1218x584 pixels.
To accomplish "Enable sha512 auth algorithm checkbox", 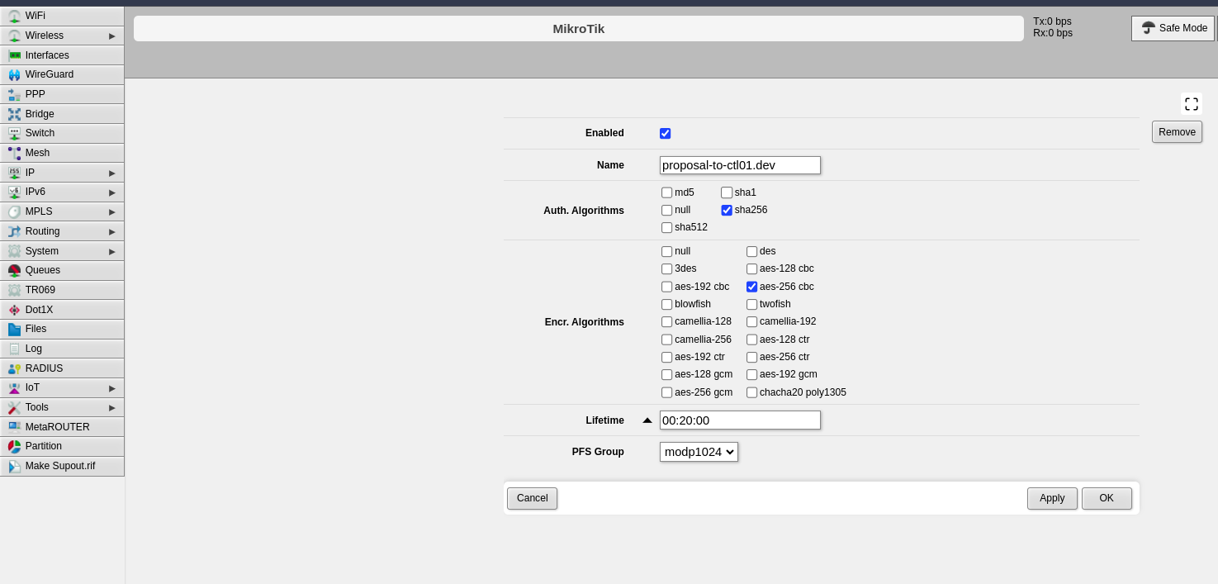I will point(666,227).
